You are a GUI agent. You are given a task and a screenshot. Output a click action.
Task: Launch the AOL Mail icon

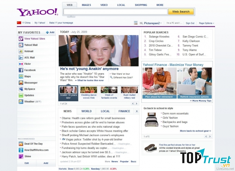pos(21,57)
